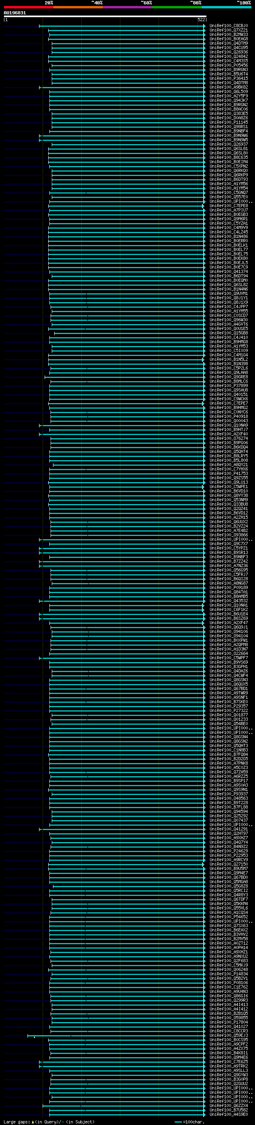The image size is (255, 1125).
Task: Select hit label UniRef100_A7NZ36
Action: pyautogui.click(x=228, y=565)
